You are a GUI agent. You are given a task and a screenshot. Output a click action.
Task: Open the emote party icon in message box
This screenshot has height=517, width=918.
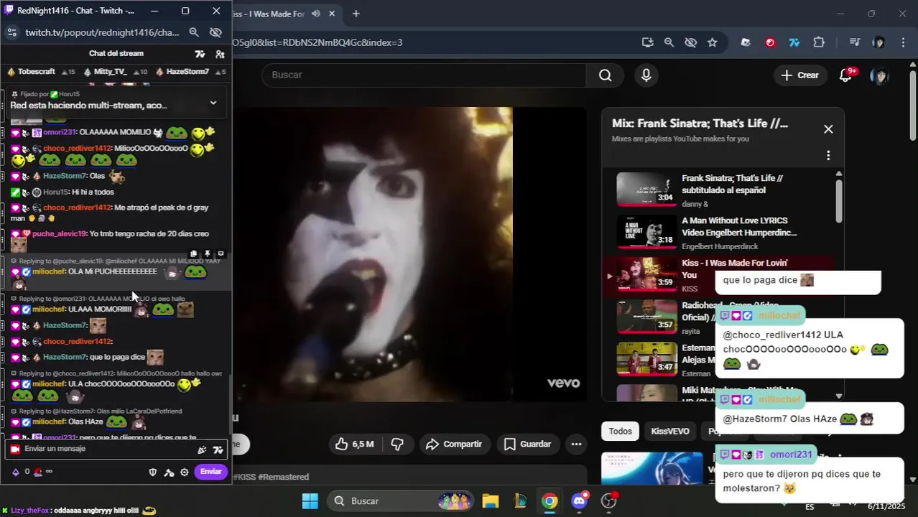202,450
